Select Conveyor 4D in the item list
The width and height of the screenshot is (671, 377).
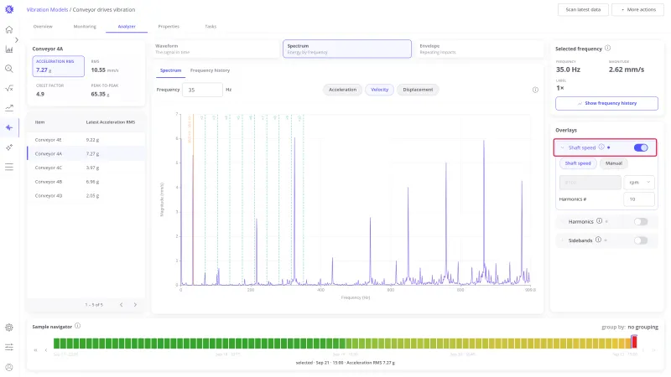coord(86,196)
